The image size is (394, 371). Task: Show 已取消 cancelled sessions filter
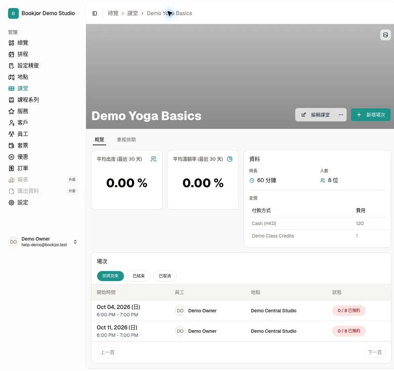tap(165, 276)
